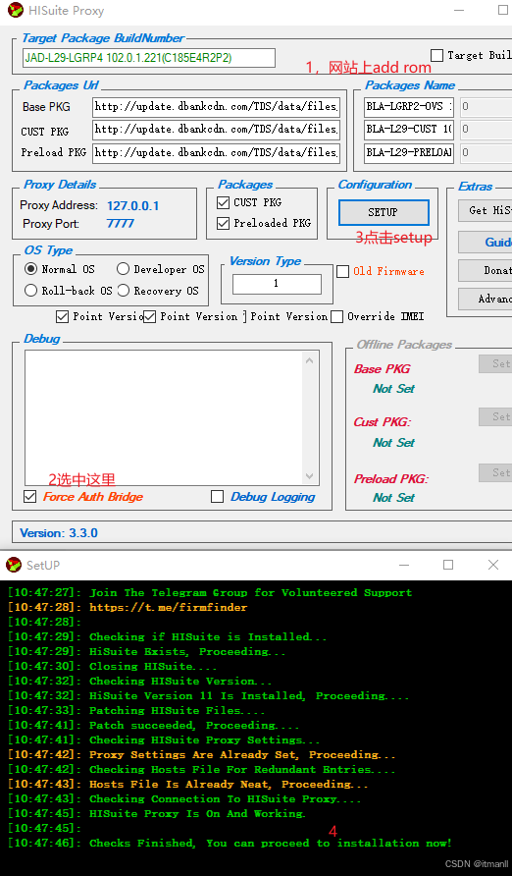Click the 'Not Set' status under Base PKG
Viewport: 512px width, 876px height.
tap(393, 389)
